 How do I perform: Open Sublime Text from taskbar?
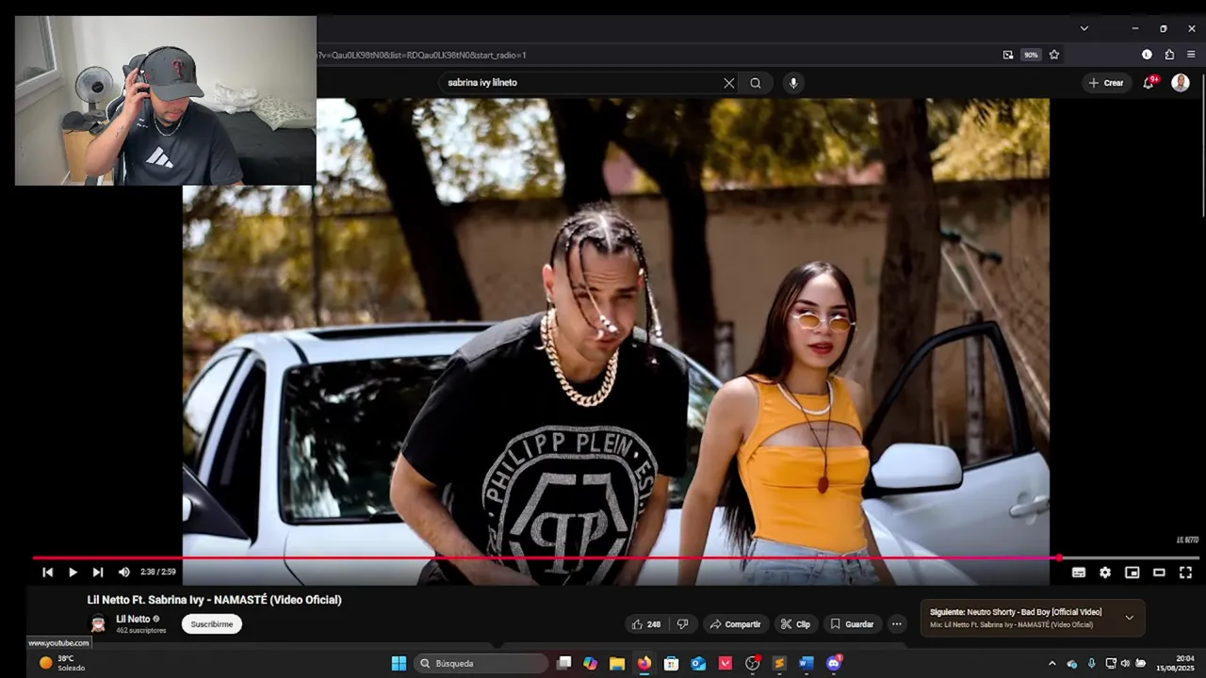click(779, 663)
